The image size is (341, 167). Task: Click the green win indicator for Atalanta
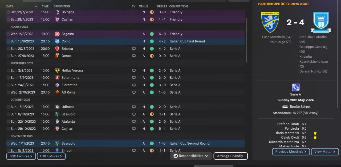152,121
